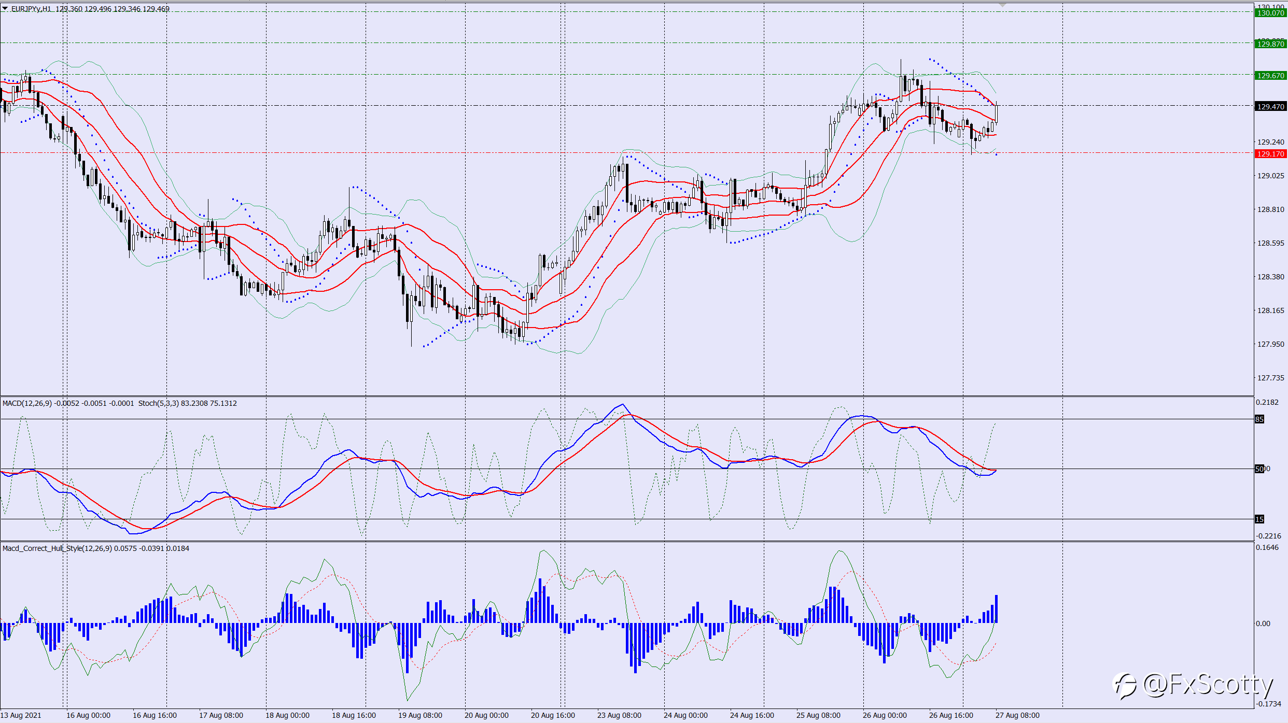Screen dimensions: 1288x723
Task: Click the 0.00 zero level scale value
Action: [x=1263, y=623]
